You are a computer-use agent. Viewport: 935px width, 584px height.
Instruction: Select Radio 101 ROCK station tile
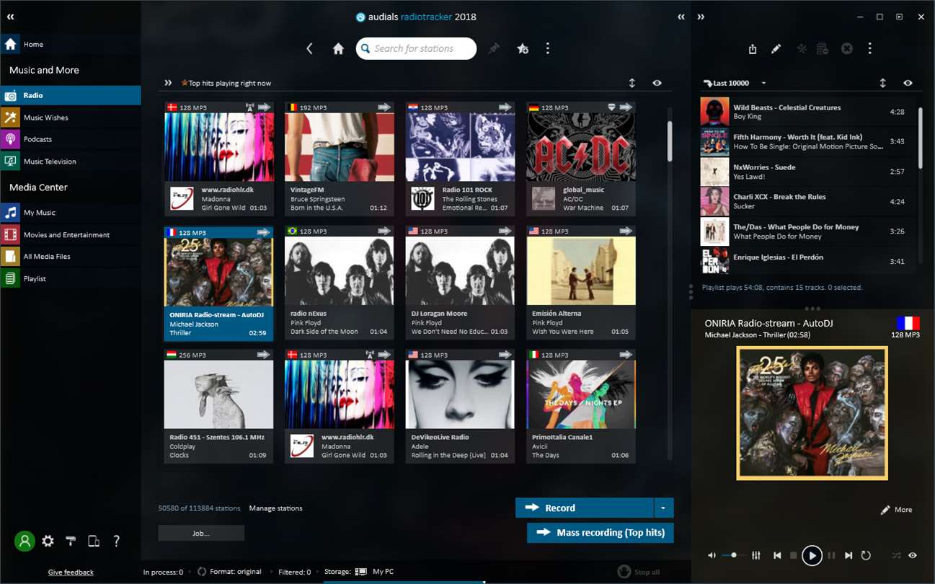click(460, 159)
